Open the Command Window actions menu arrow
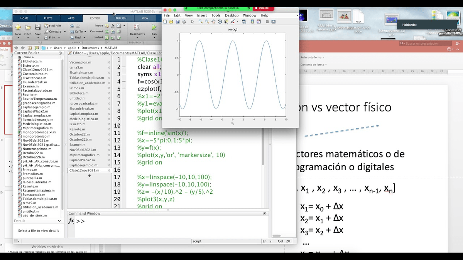The height and width of the screenshot is (260, 463). [x=265, y=213]
